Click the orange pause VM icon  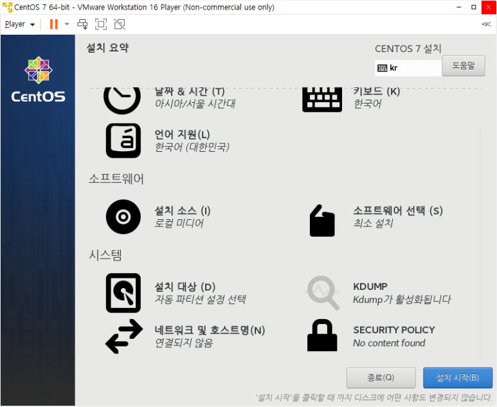54,24
